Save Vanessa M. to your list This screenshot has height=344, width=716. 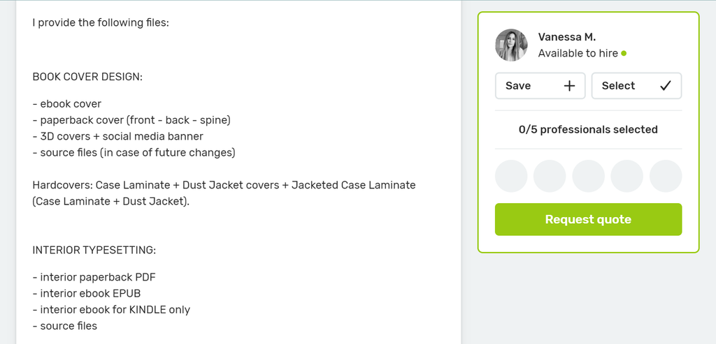coord(540,86)
